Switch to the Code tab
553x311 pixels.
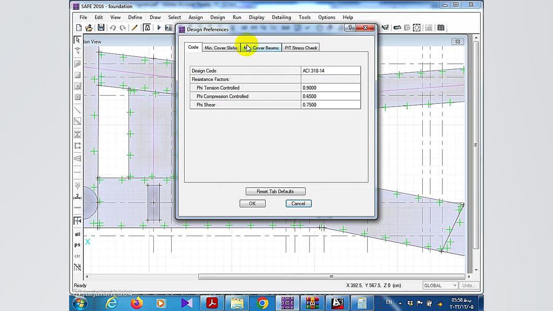point(193,48)
